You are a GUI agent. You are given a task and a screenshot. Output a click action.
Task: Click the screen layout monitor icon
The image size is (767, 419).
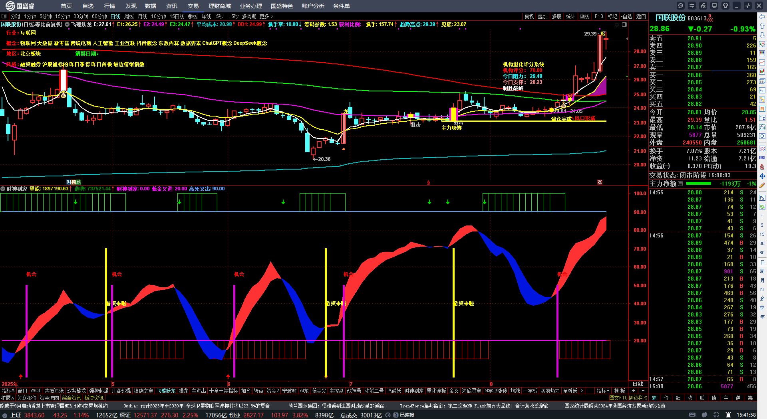click(x=714, y=6)
